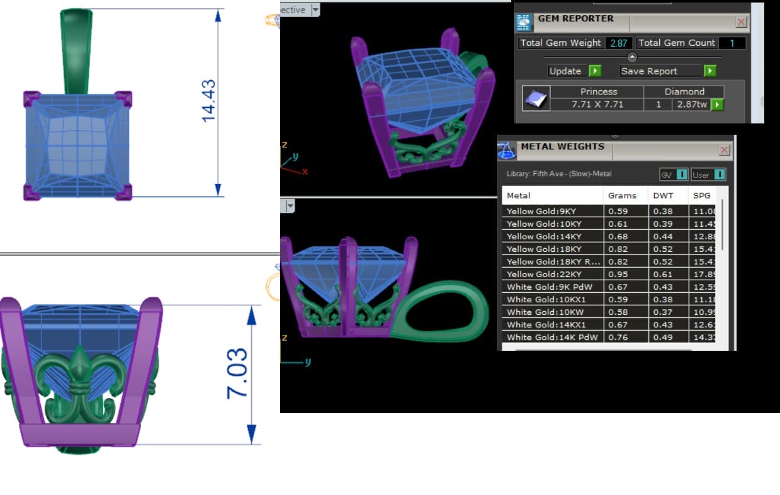Viewport: 780px width, 495px height.
Task: Click the Perspective viewport title tab
Action: click(x=293, y=9)
